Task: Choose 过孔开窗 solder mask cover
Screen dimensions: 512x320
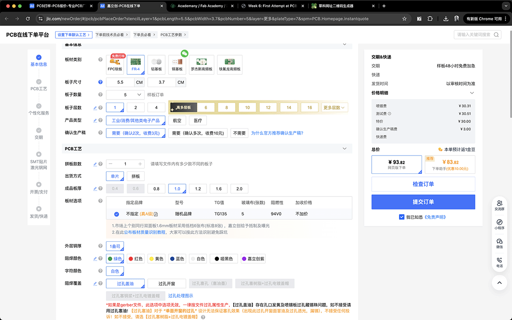Action: pyautogui.click(x=167, y=284)
